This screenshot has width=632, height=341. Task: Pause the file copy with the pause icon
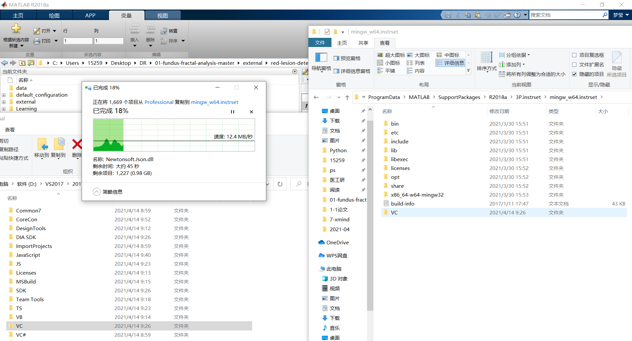[232, 112]
